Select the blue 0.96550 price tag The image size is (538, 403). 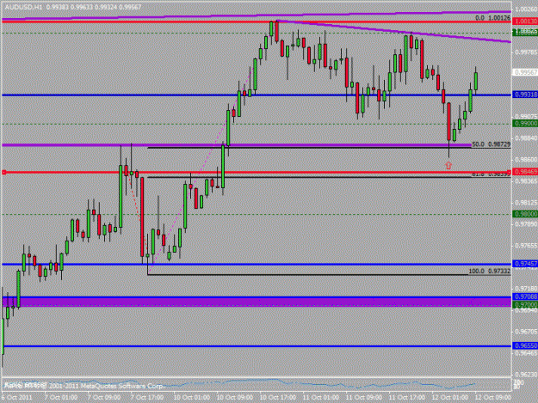coord(525,345)
